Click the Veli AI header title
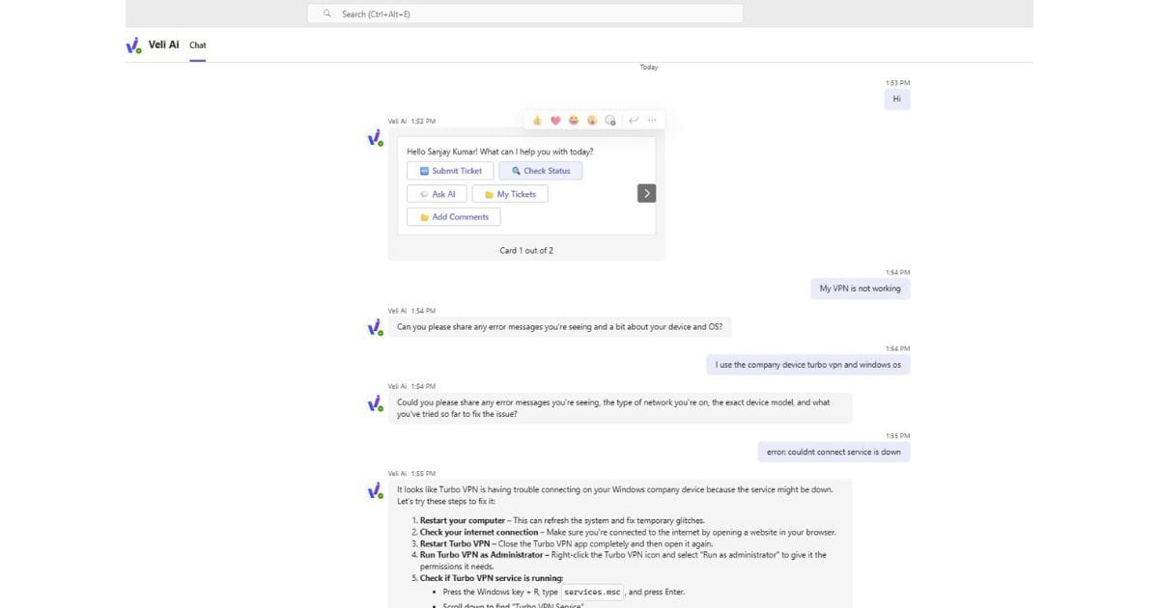Viewport: 1159px width, 608px height. click(164, 44)
